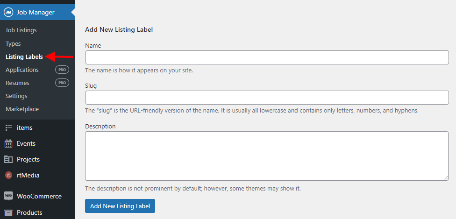Open Job Manager Settings page

point(16,96)
